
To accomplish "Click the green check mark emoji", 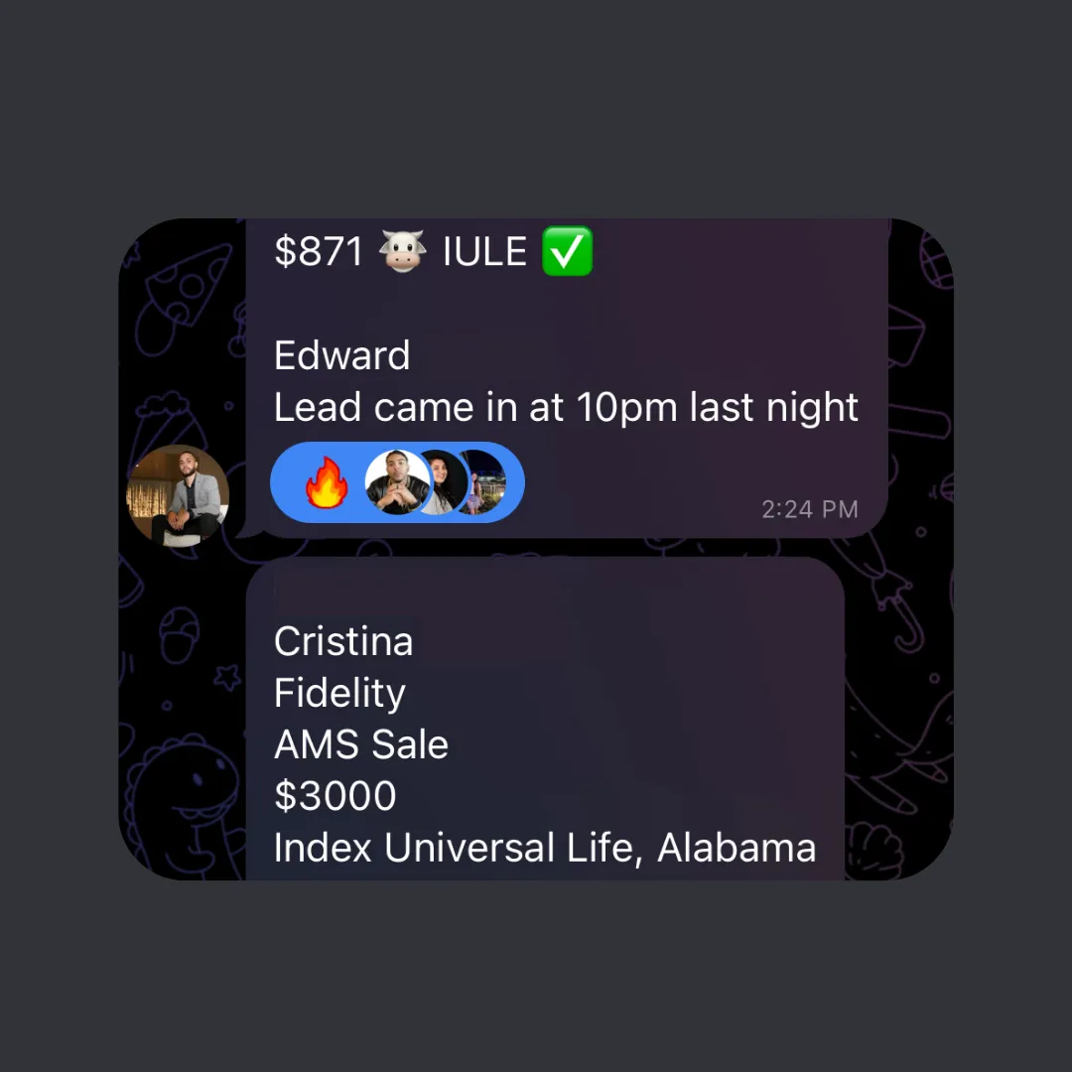I will (x=567, y=251).
